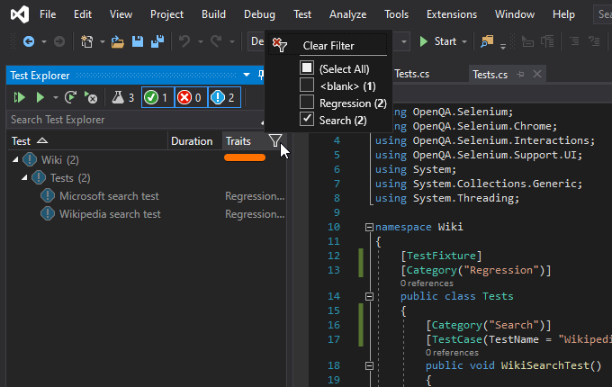Click the Save All icon in toolbar
Image resolution: width=612 pixels, height=387 pixels.
(x=157, y=41)
